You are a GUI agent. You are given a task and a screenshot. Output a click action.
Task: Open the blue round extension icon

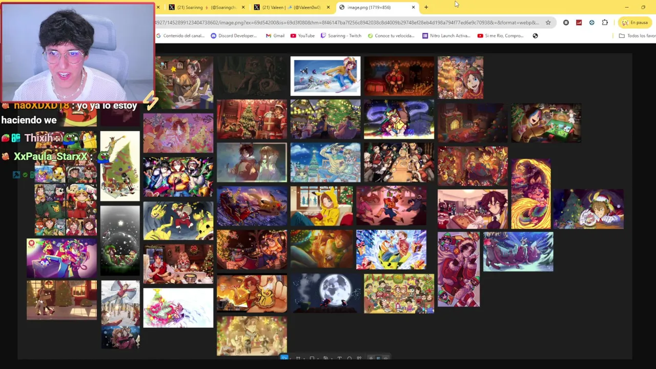591,23
